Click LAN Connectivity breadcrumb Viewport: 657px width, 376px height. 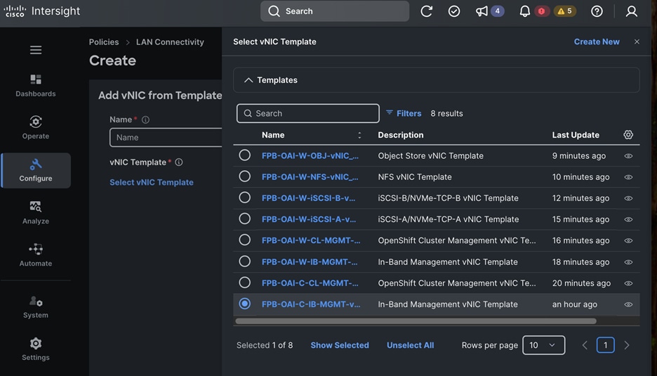pyautogui.click(x=170, y=42)
